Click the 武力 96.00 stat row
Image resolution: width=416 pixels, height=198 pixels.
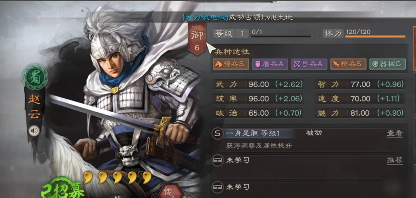coord(259,84)
